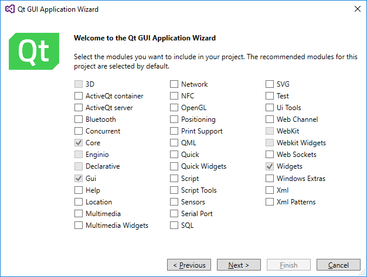The image size is (367, 277).
Task: Select the SVG module checkbox
Action: (x=270, y=84)
